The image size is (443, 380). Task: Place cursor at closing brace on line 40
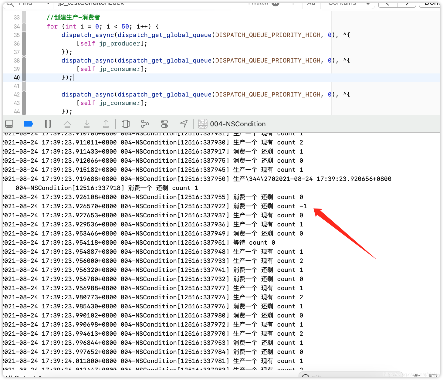point(67,77)
